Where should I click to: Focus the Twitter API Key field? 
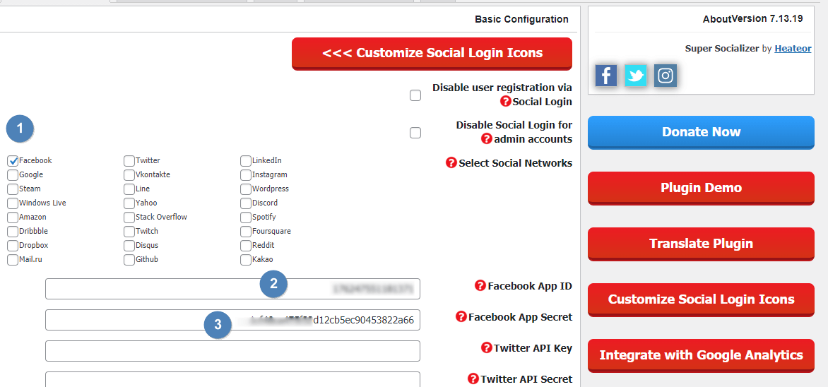pos(233,351)
